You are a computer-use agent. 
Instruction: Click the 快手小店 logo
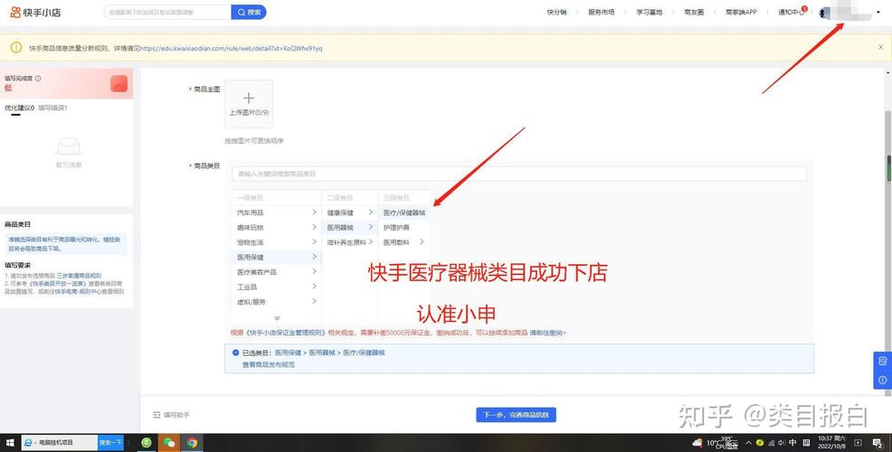(x=35, y=12)
